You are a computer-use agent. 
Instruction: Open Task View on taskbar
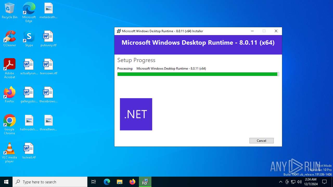click(94, 182)
